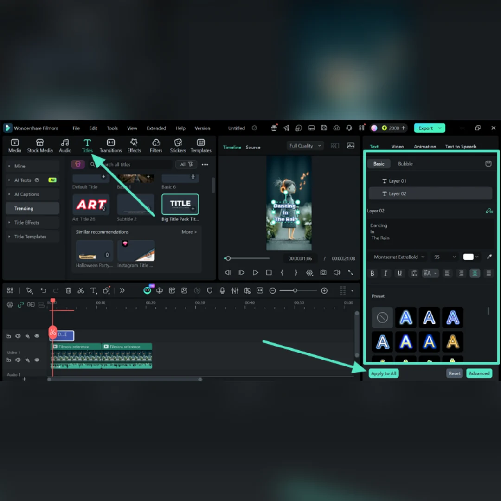Click the scissors split tool in timeline toolbar
Viewport: 501px width, 501px height.
[x=81, y=290]
